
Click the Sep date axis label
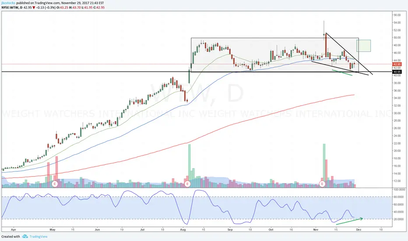point(230,230)
